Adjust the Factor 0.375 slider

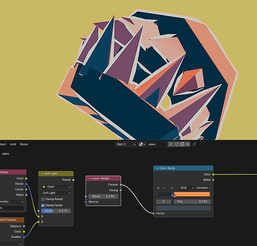tap(56, 211)
